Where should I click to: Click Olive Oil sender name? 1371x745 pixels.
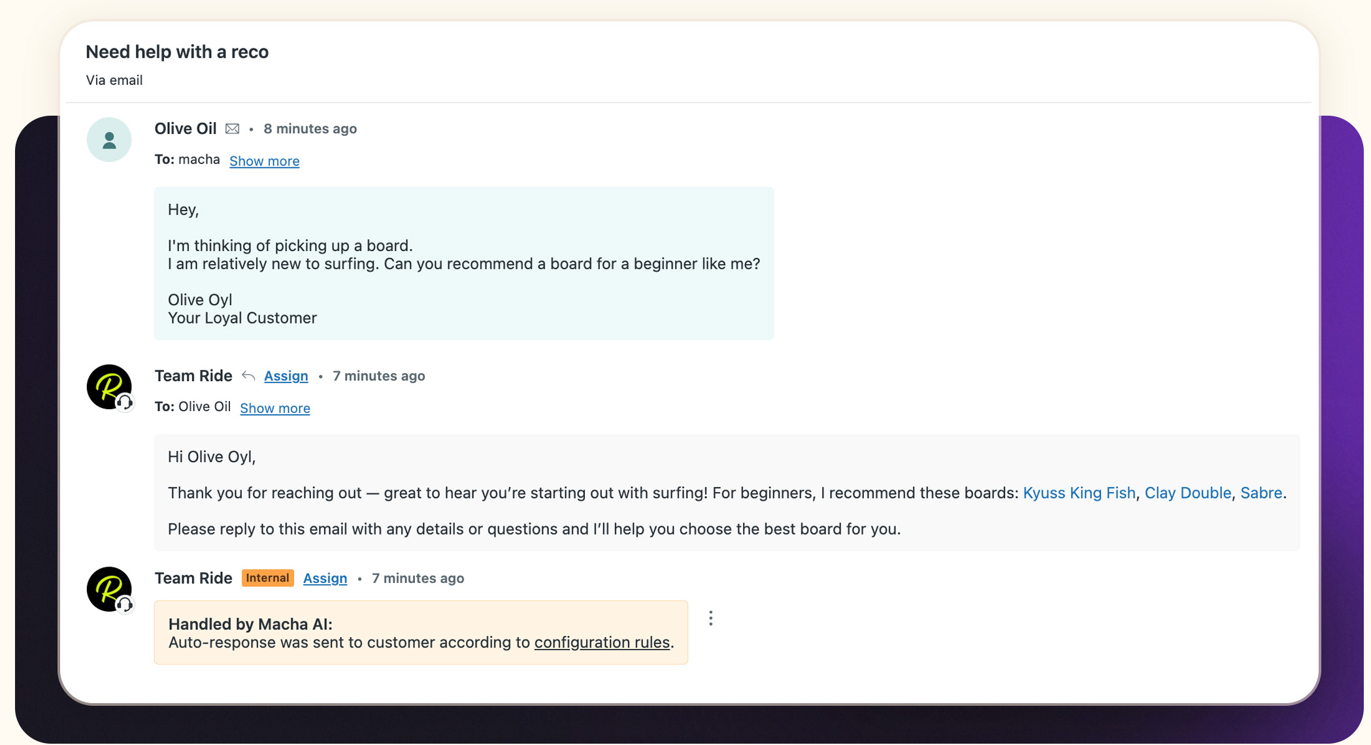[x=185, y=129]
